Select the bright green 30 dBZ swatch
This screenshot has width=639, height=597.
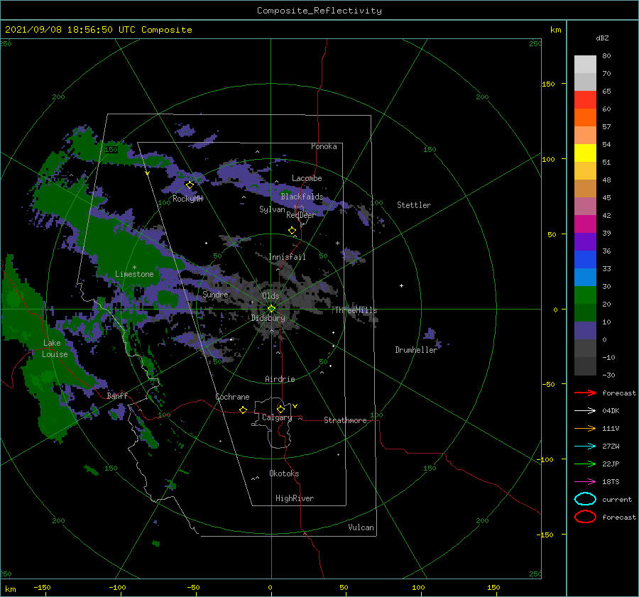585,295
